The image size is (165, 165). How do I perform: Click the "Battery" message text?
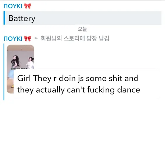tap(22, 19)
